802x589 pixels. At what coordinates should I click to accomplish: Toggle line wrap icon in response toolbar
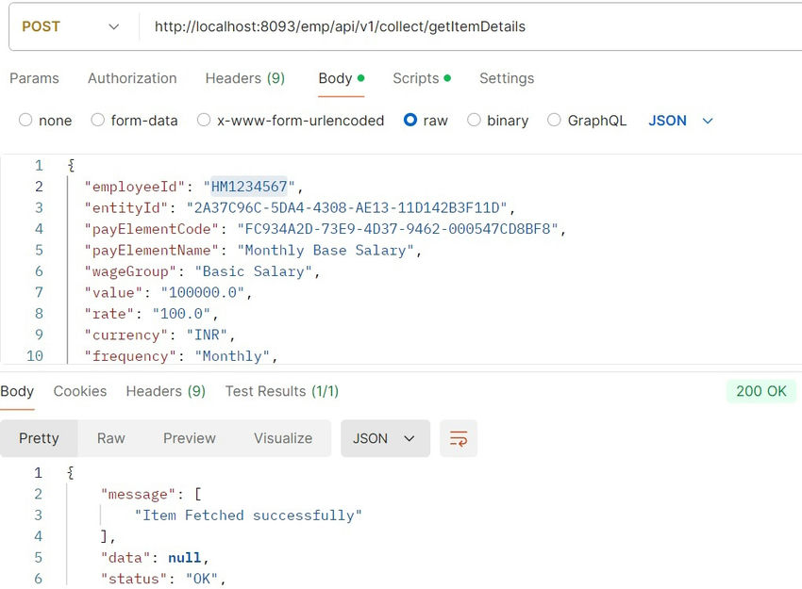click(459, 438)
